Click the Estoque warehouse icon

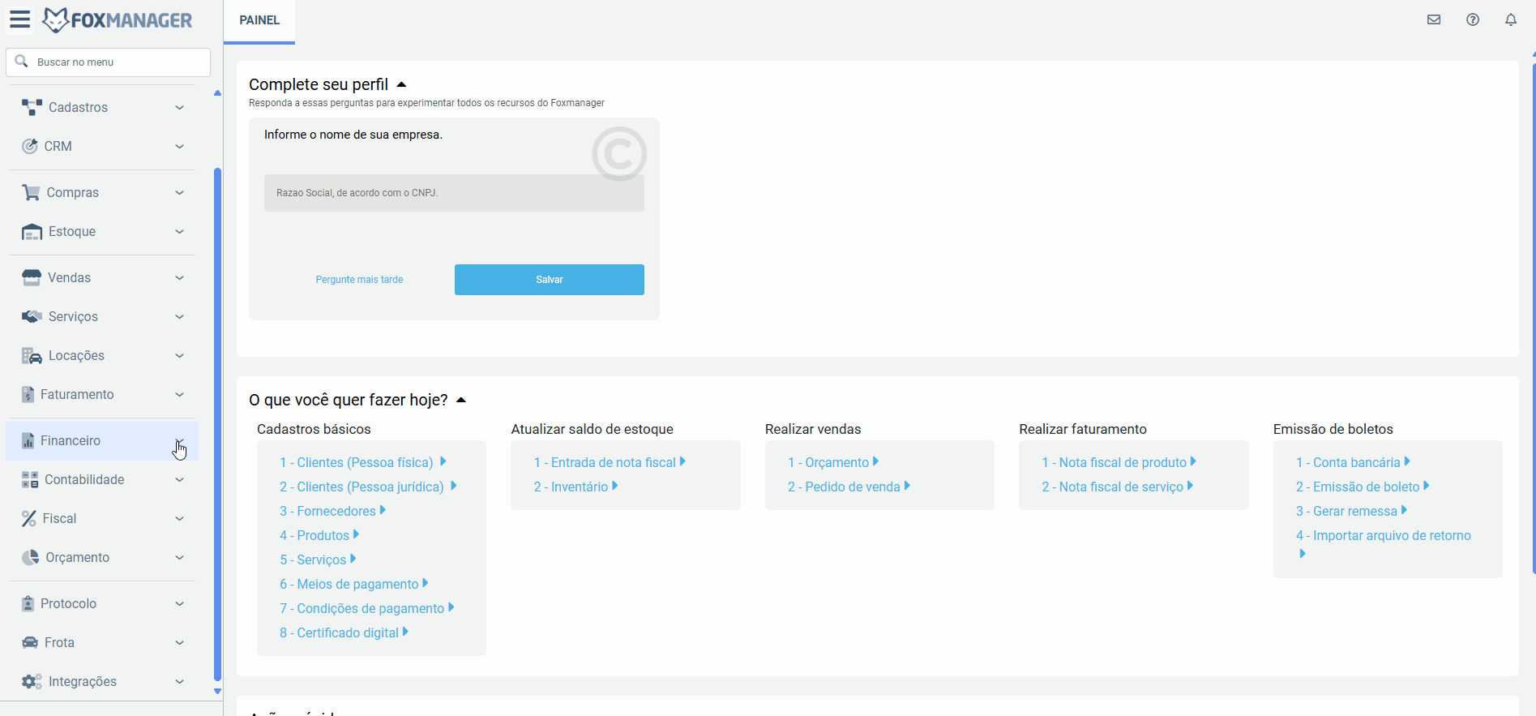tap(32, 231)
